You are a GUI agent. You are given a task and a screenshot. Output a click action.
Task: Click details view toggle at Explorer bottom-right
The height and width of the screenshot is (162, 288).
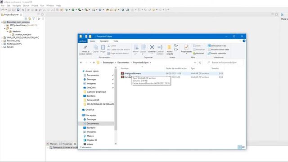point(239,147)
